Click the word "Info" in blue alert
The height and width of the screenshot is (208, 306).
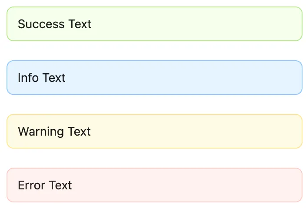[x=28, y=78]
